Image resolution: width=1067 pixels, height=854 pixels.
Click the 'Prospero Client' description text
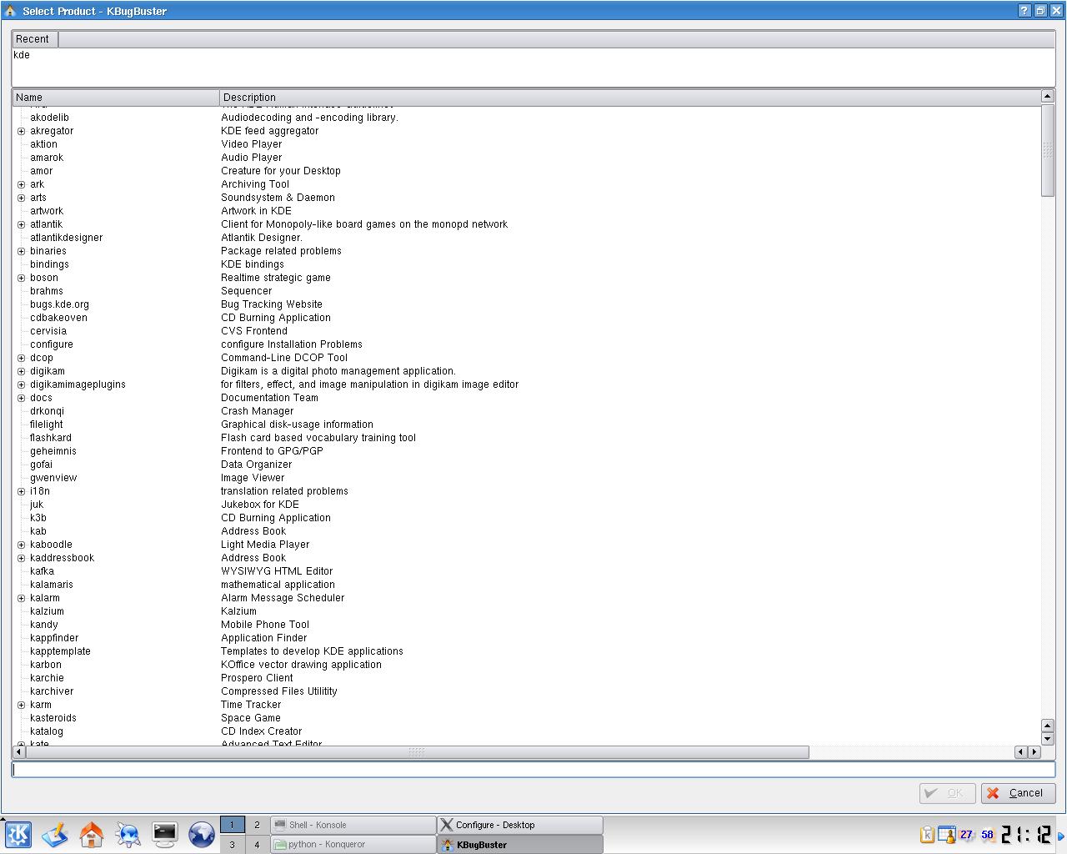tap(257, 678)
